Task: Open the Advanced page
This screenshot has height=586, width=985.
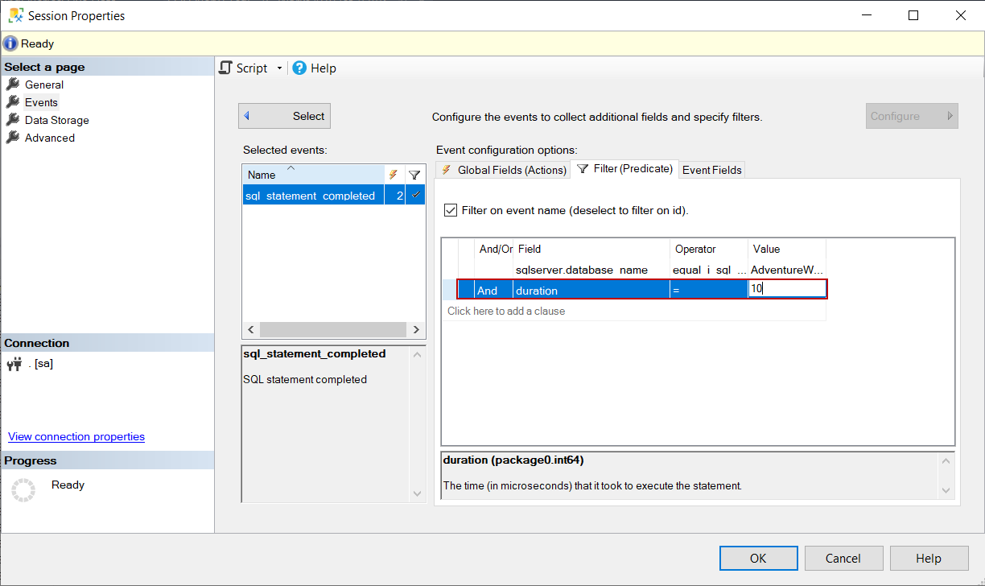Action: click(50, 138)
